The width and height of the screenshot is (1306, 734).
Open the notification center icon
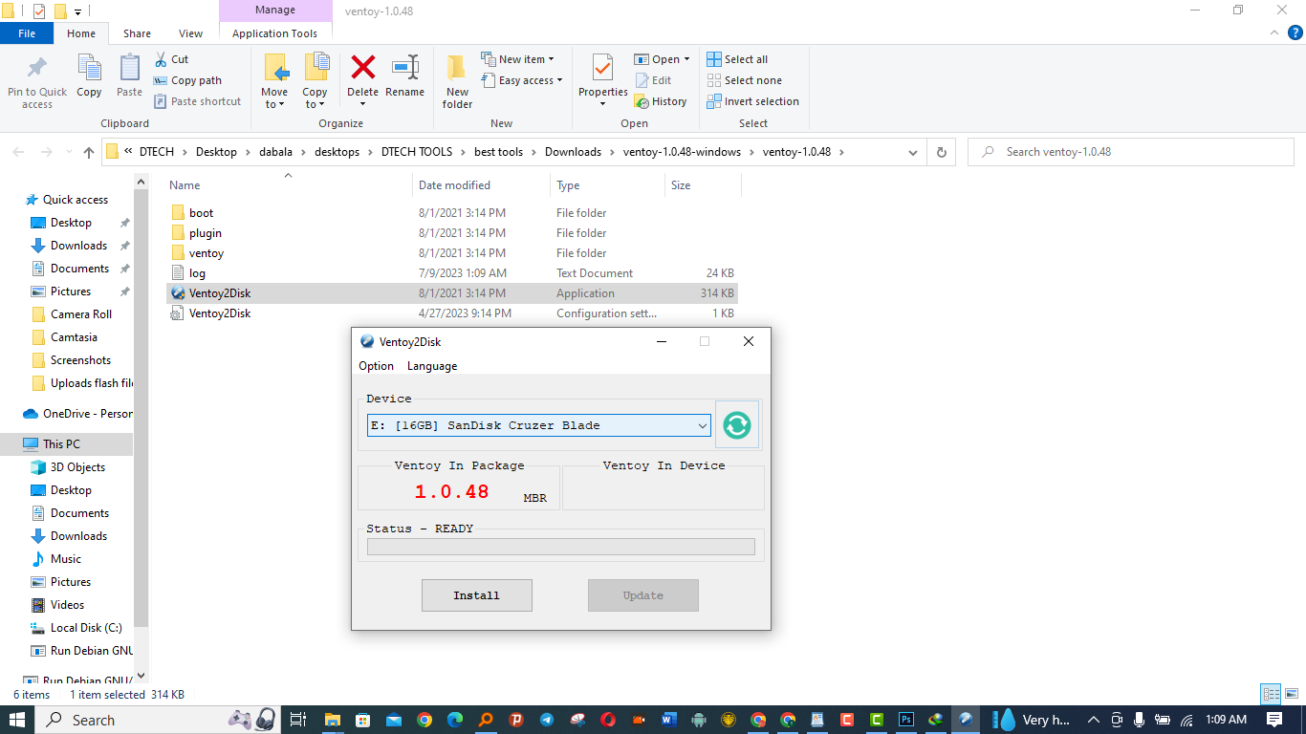(1274, 720)
